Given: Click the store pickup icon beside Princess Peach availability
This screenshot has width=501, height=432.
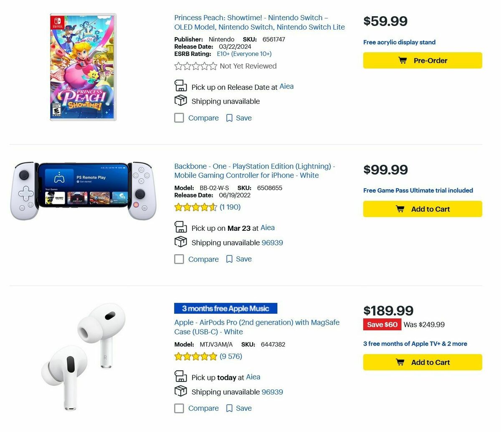Looking at the screenshot, I should pos(180,86).
